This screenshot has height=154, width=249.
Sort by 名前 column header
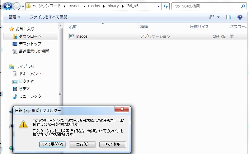pyautogui.click(x=73, y=26)
